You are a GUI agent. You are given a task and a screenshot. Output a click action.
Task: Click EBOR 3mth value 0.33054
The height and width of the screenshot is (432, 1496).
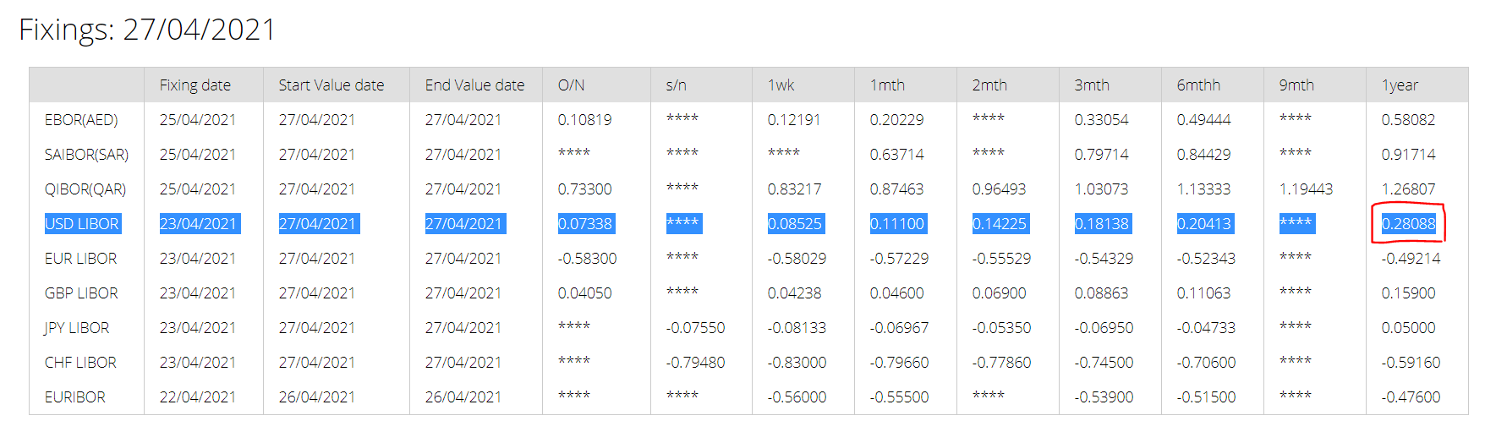click(1101, 120)
